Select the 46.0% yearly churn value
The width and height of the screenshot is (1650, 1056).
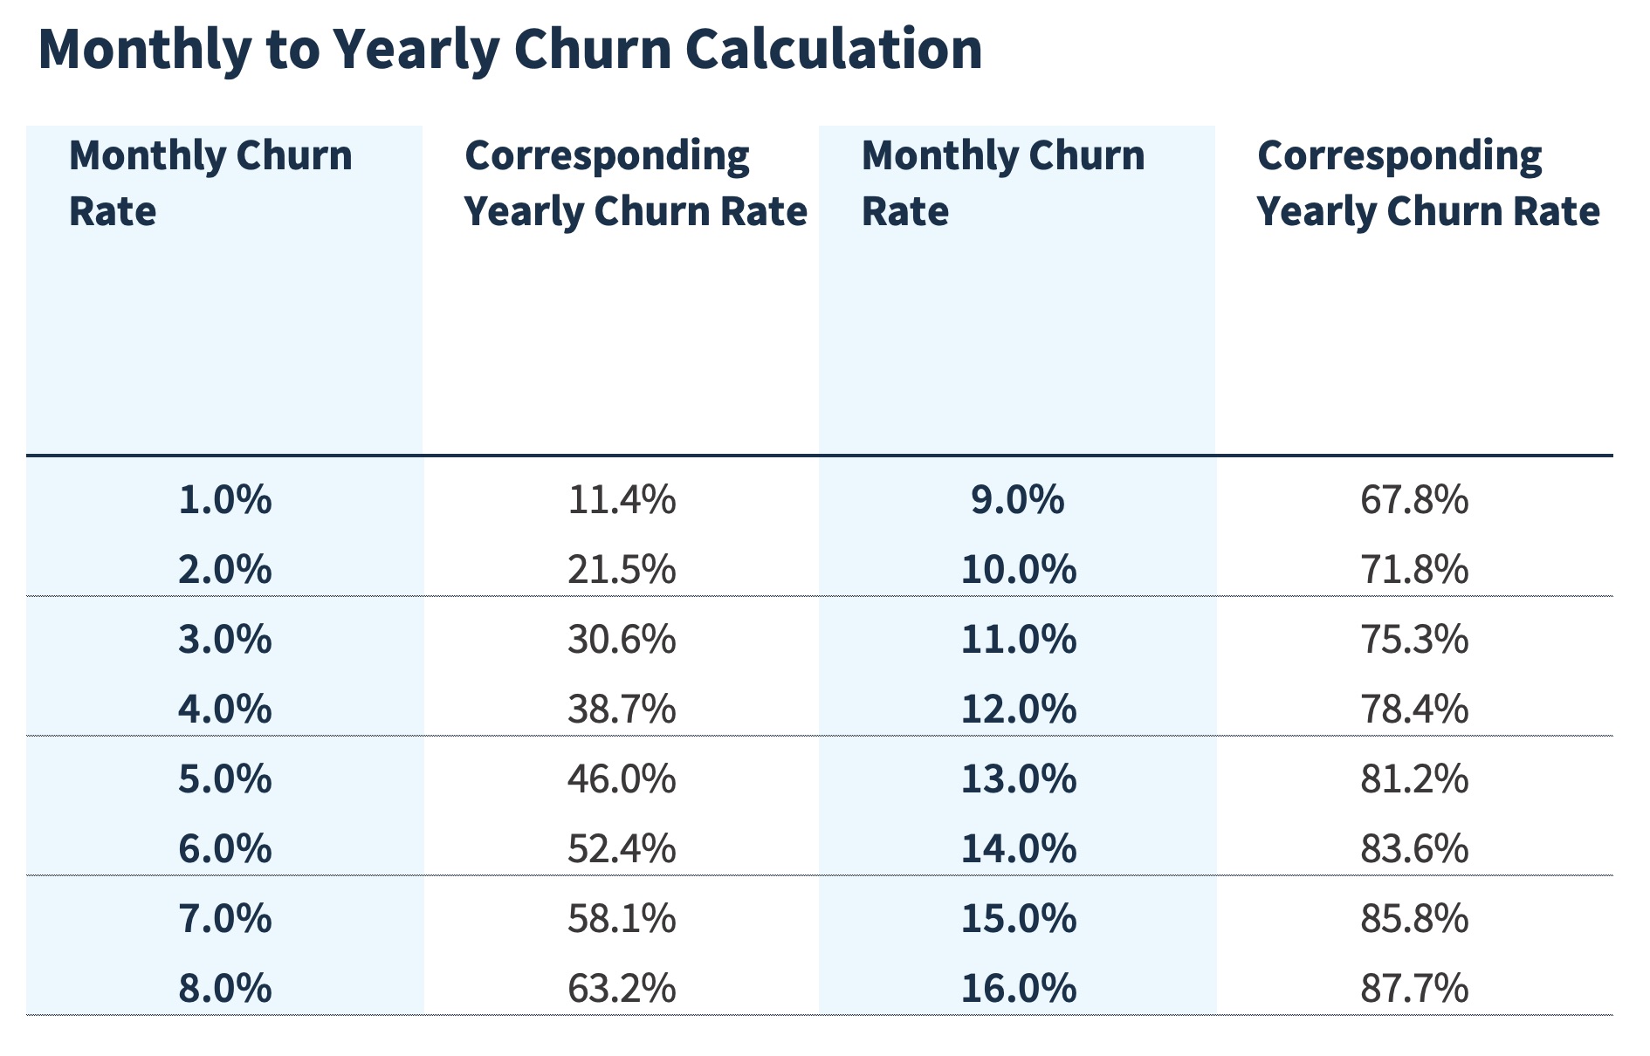click(621, 778)
